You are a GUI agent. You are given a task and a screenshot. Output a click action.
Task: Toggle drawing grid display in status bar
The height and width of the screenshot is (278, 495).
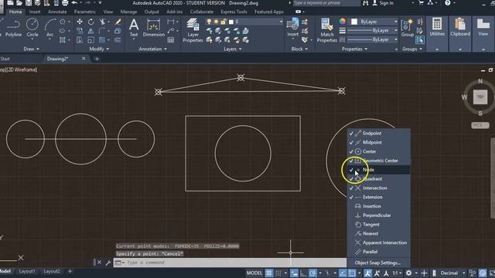269,273
